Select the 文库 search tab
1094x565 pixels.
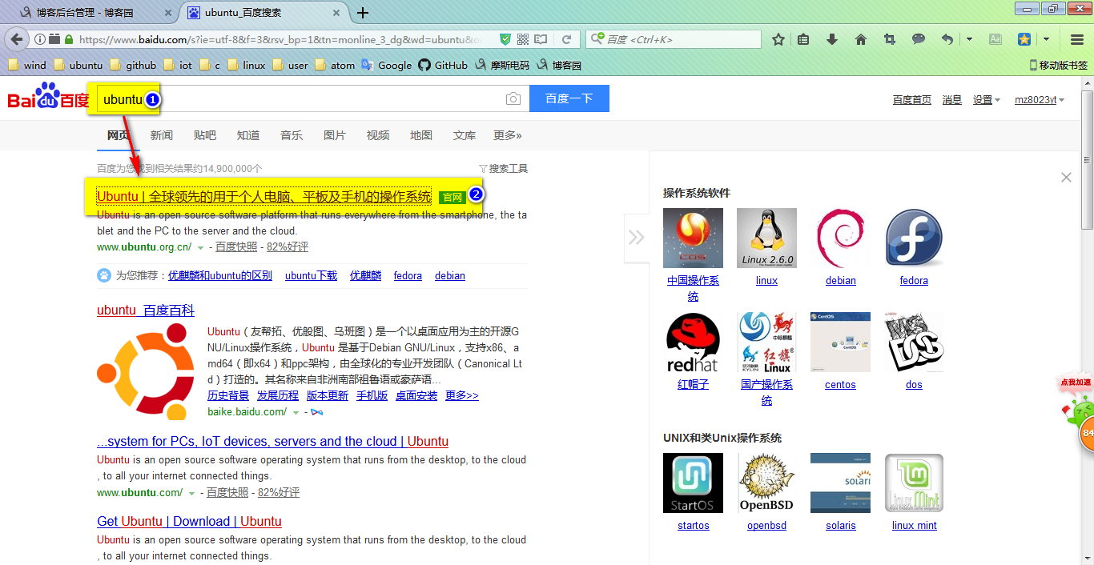pos(464,135)
